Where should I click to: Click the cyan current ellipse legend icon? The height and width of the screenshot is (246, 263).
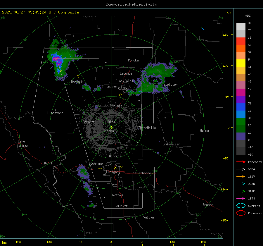pos(241,206)
